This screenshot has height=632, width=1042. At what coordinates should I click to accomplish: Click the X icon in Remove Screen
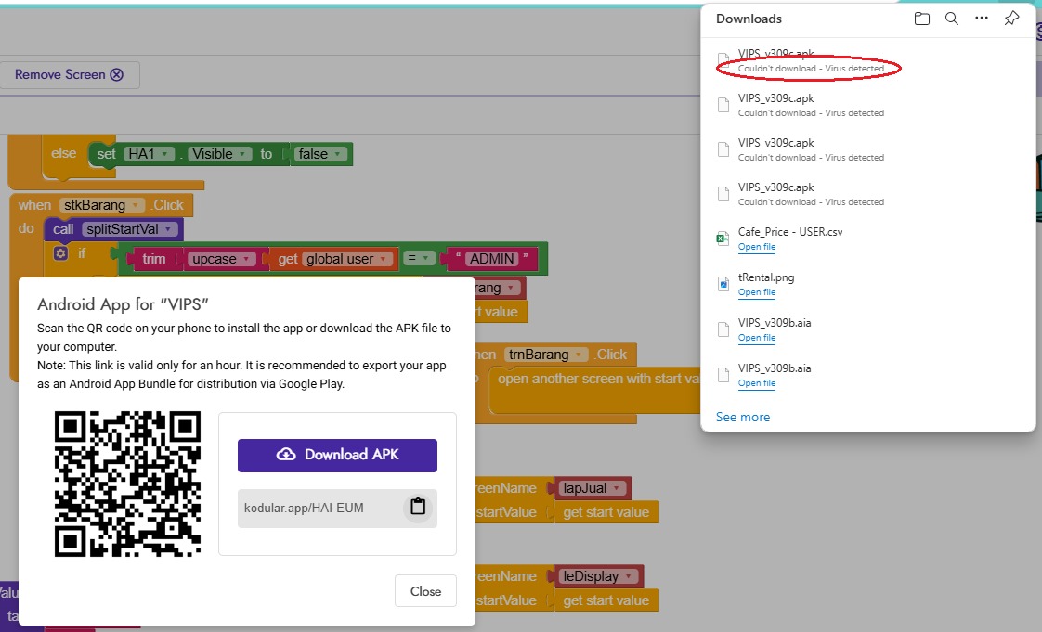(117, 74)
